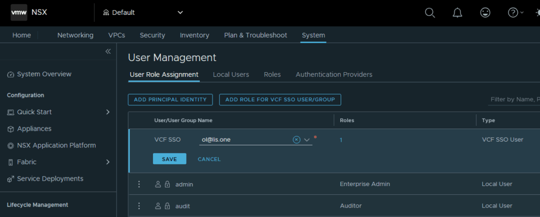Click Add Principal Identity button

[170, 100]
